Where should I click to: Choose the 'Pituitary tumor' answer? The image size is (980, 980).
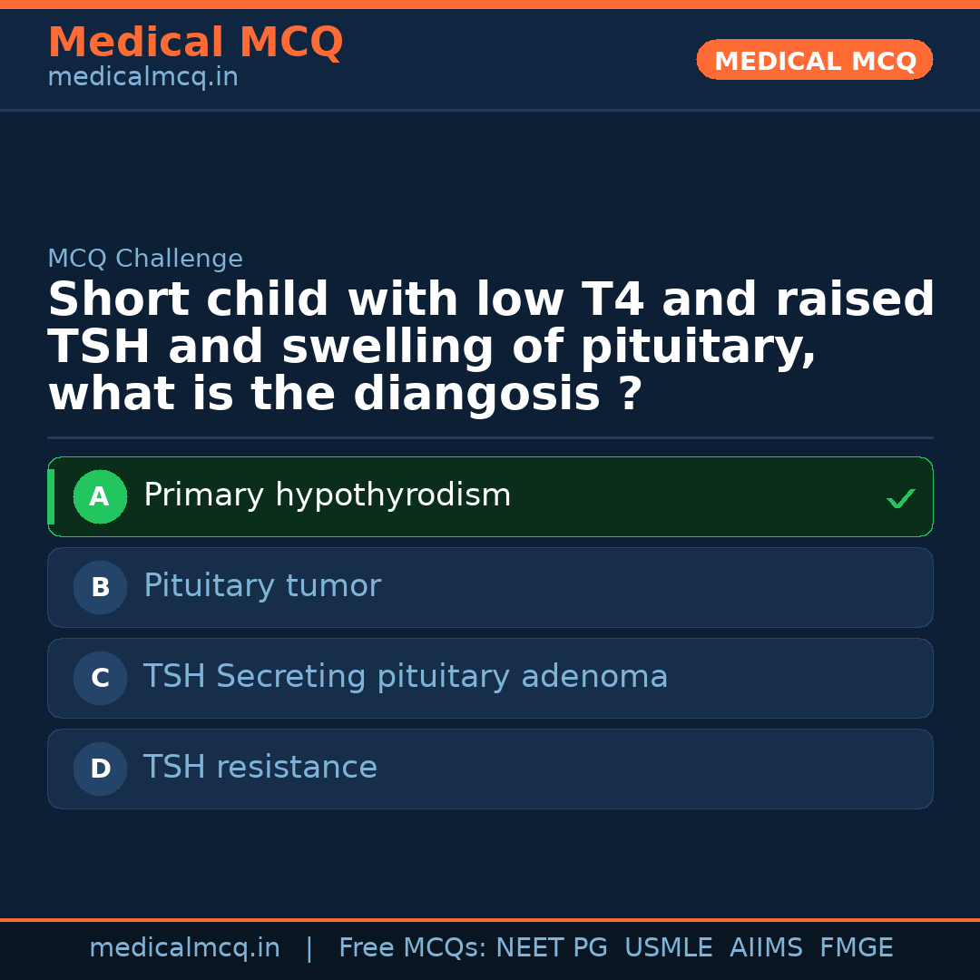pos(262,586)
